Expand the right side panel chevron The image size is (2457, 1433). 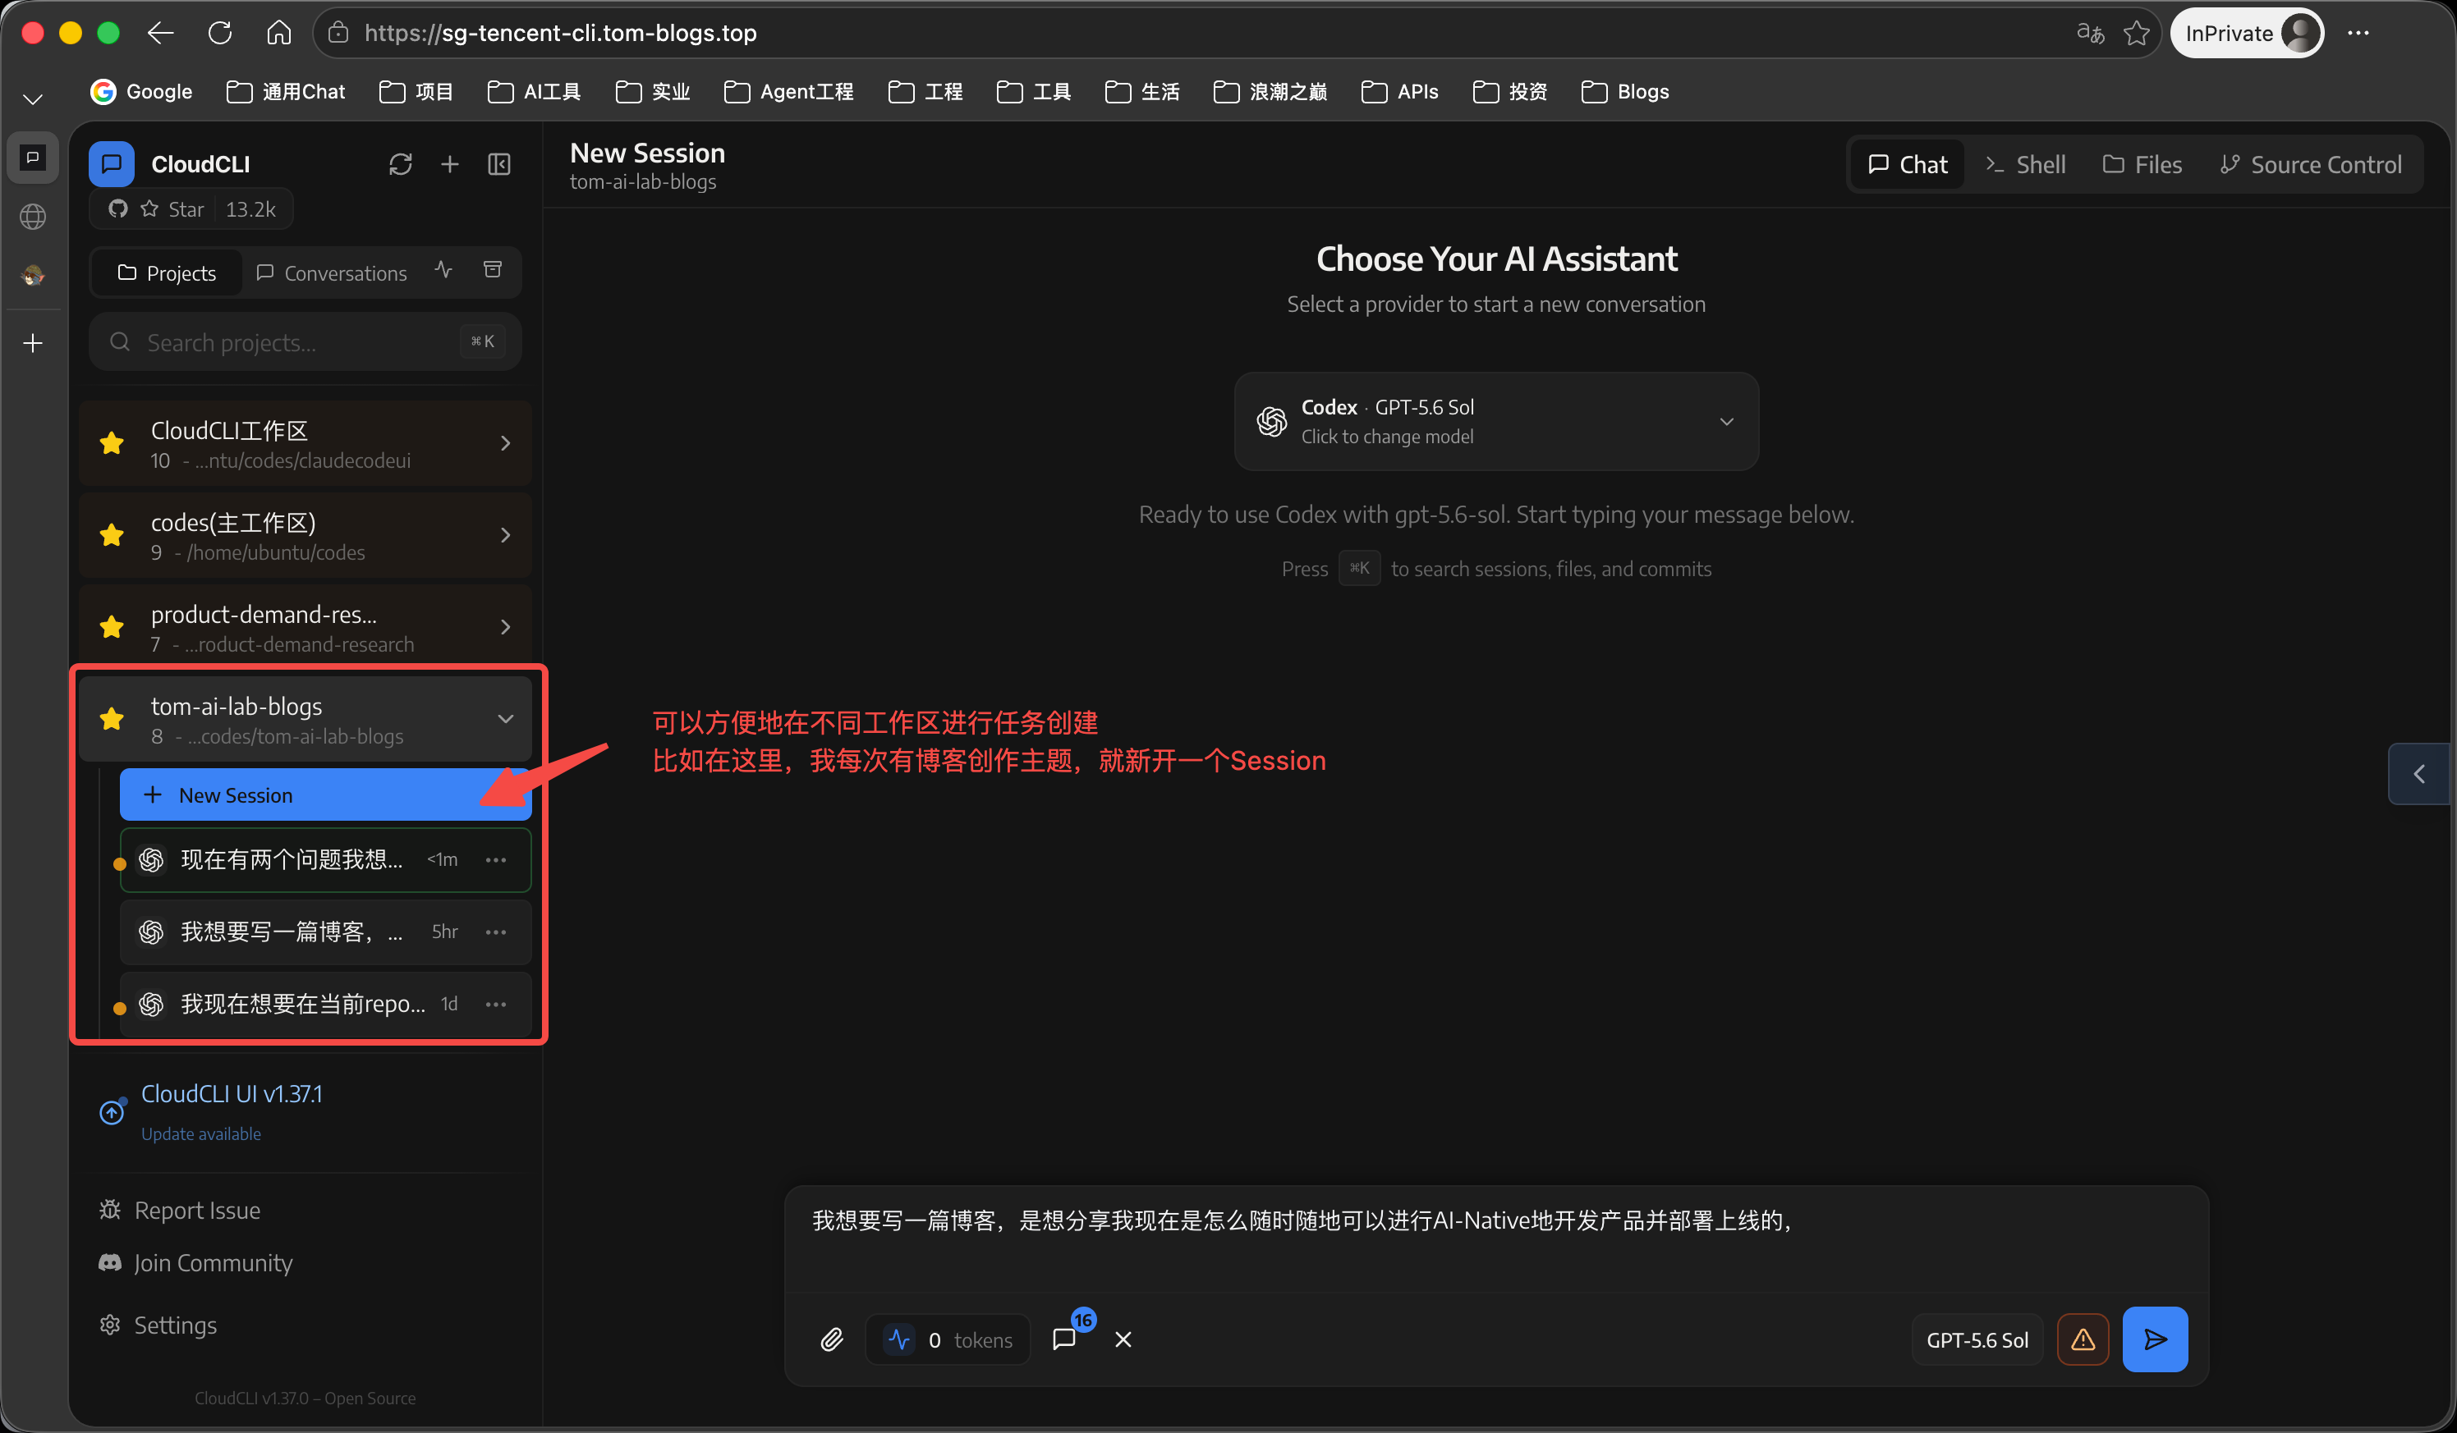point(2421,773)
